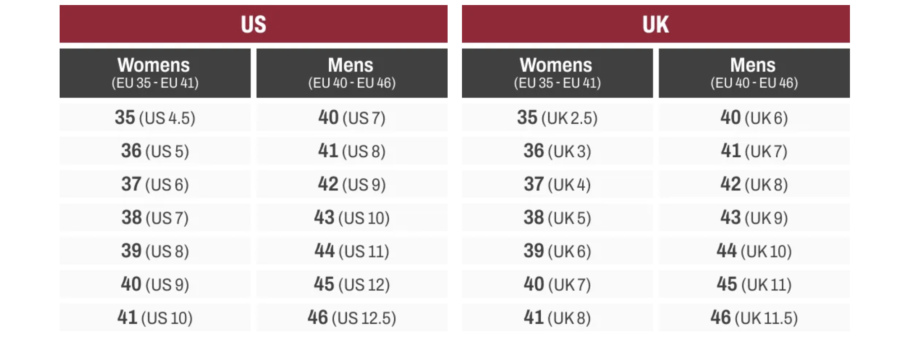Click the red UK header banner
The height and width of the screenshot is (350, 911).
point(656,24)
